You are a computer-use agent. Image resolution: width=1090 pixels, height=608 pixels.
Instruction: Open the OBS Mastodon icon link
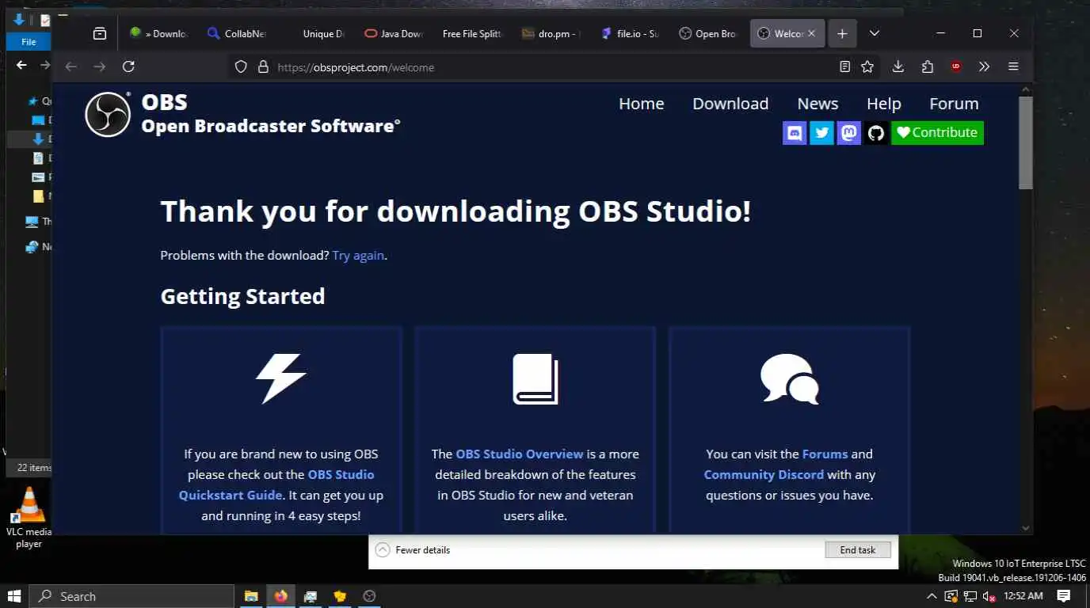pos(848,133)
